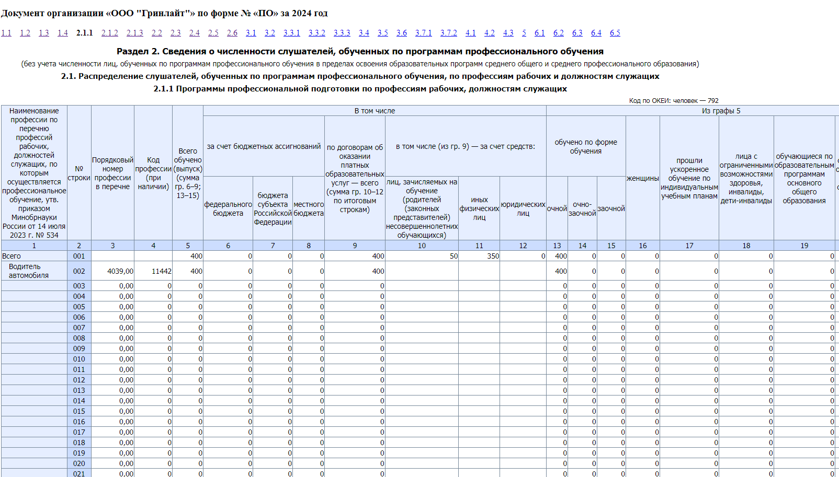
Task: Open section link 4.3
Action: pyautogui.click(x=508, y=33)
